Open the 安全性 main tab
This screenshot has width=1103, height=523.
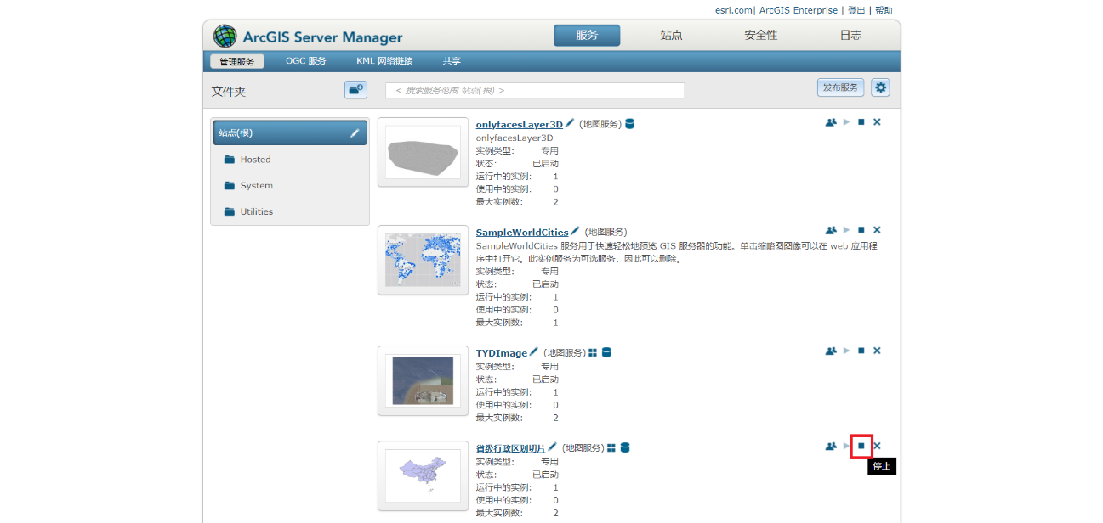pyautogui.click(x=761, y=35)
